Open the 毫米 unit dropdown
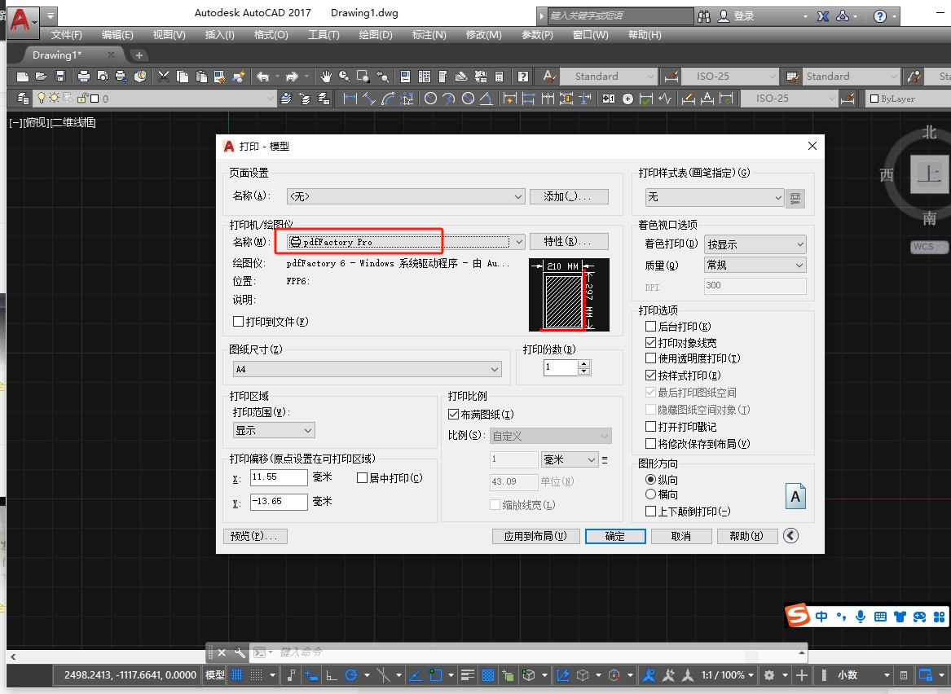Viewport: 951px width, 694px height. [x=570, y=460]
